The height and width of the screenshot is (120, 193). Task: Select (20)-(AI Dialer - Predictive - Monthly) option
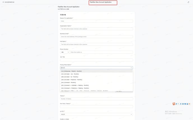coord(96,80)
